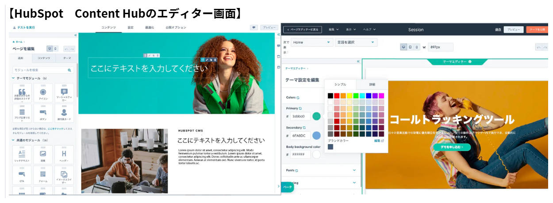Open the 最適化 tab
Image resolution: width=553 pixels, height=203 pixels.
click(x=150, y=27)
